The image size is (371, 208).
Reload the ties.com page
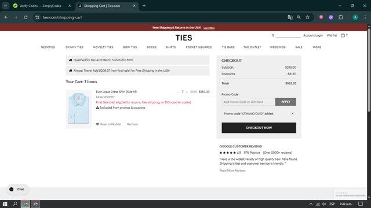26,17
